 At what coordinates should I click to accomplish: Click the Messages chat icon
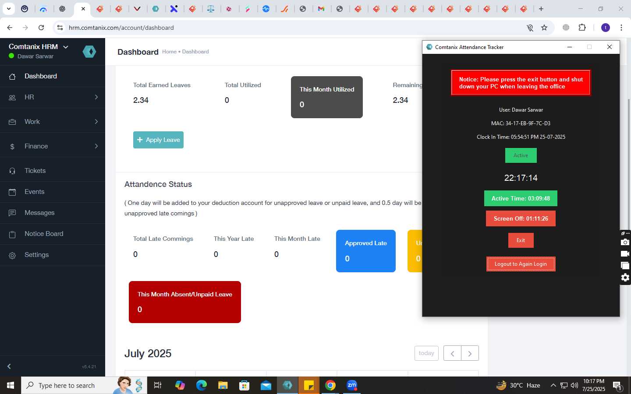(x=12, y=213)
